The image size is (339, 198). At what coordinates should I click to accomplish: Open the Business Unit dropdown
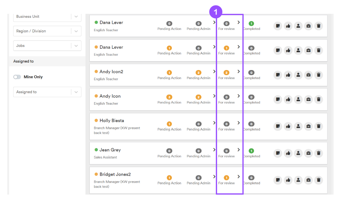point(47,17)
